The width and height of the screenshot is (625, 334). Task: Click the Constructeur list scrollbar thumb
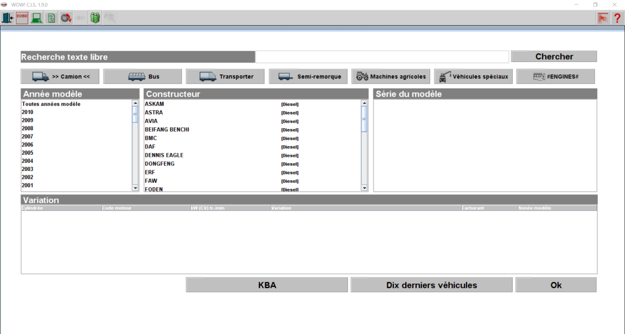[x=364, y=119]
